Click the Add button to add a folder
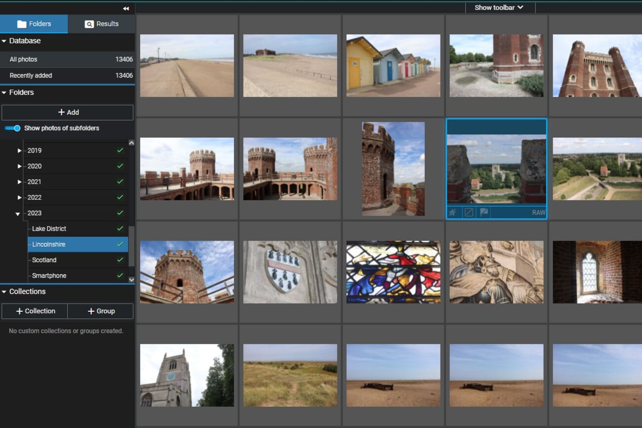 click(x=68, y=112)
